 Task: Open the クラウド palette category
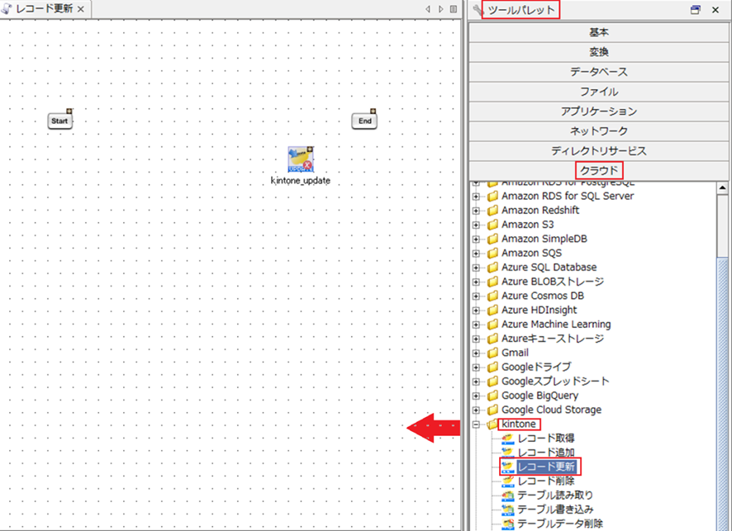point(598,171)
